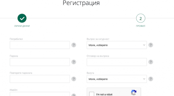
Task: Click help icon next to Отговор на въпроса
Action: pyautogui.click(x=151, y=62)
